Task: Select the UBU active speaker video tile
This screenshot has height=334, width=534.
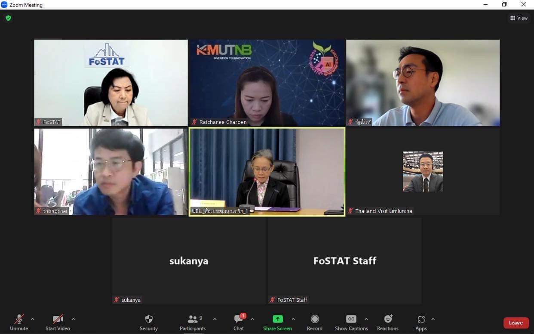Action: [267, 171]
